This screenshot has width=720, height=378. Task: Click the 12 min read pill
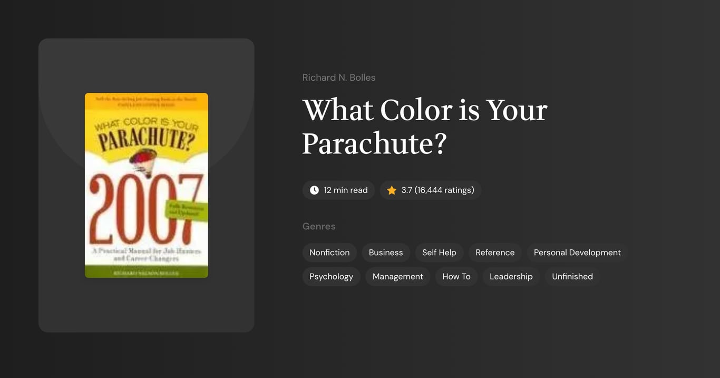click(338, 190)
